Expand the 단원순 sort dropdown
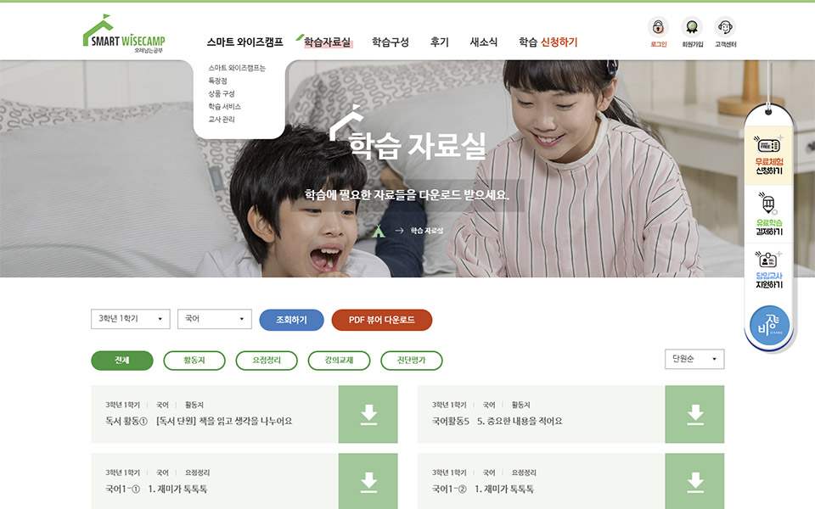 pos(694,359)
